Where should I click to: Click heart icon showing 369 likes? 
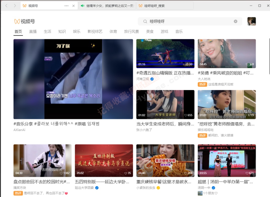tap(247, 64)
